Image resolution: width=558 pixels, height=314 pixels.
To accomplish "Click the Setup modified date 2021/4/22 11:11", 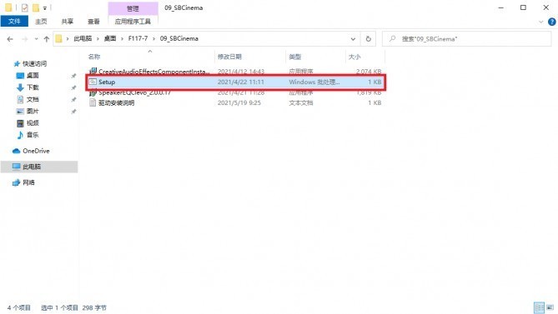I will click(241, 82).
